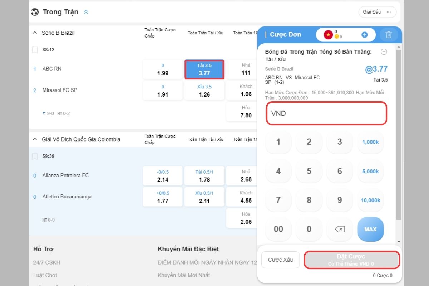This screenshot has width=429, height=286.
Task: Open the bet slip trash can icon
Action: click(x=389, y=35)
